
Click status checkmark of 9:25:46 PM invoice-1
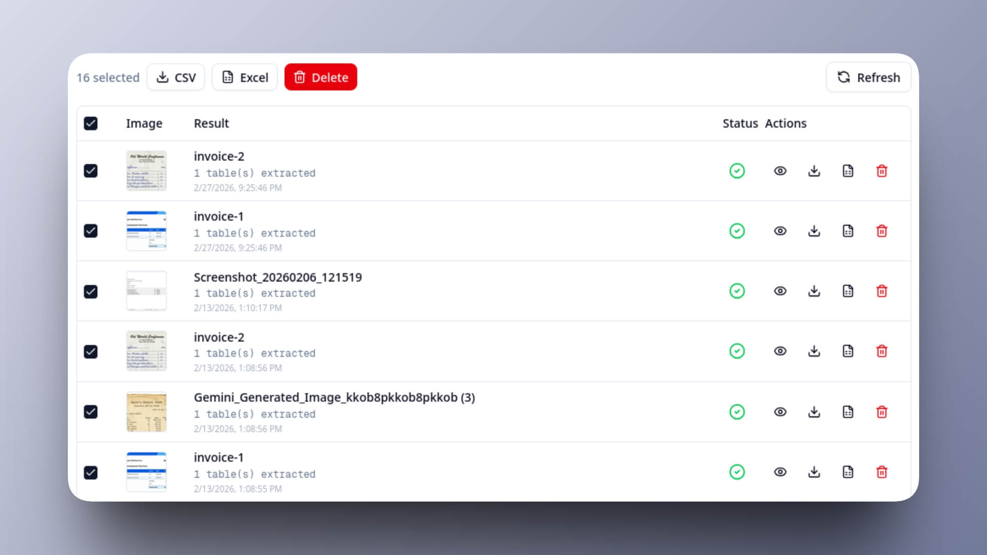[737, 231]
